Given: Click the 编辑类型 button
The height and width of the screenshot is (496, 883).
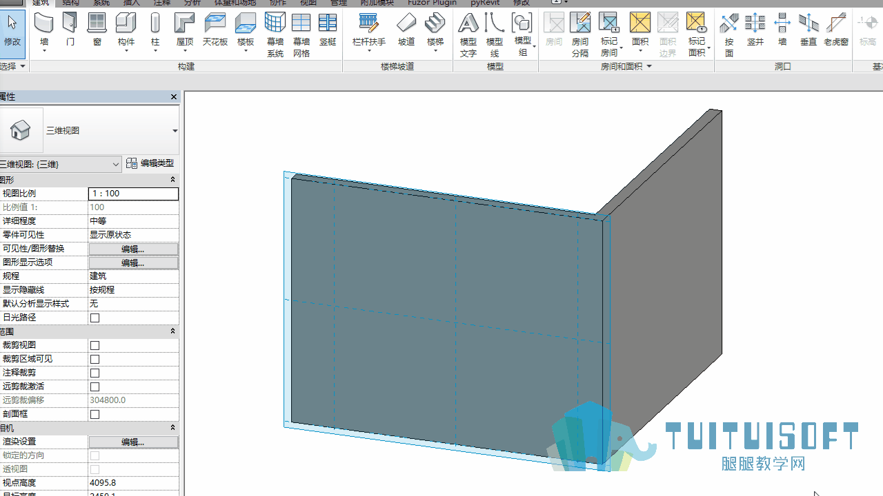Looking at the screenshot, I should tap(150, 163).
